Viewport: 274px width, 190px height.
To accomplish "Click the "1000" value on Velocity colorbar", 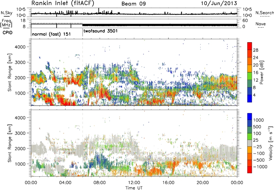I will click(259, 120).
